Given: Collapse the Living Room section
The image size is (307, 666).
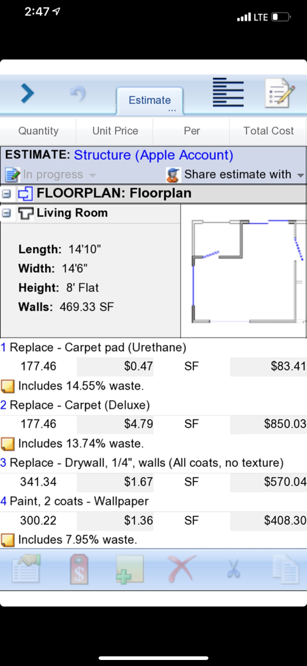Looking at the screenshot, I should point(6,213).
